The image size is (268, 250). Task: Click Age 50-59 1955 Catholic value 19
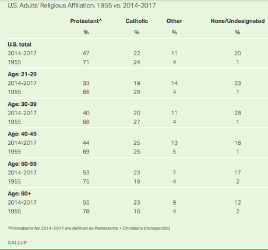point(137,181)
